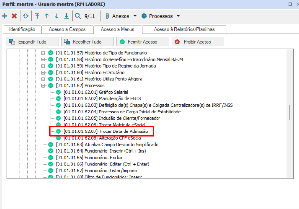The image size is (299, 209).
Task: Toggle access check for Definição da(s) Chapa(s)
Action: click(58, 105)
